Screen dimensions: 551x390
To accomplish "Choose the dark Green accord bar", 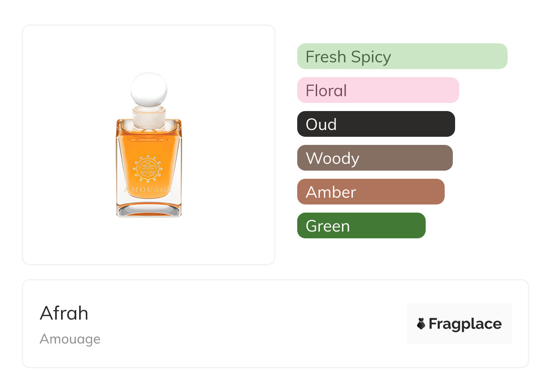I will coord(361,226).
